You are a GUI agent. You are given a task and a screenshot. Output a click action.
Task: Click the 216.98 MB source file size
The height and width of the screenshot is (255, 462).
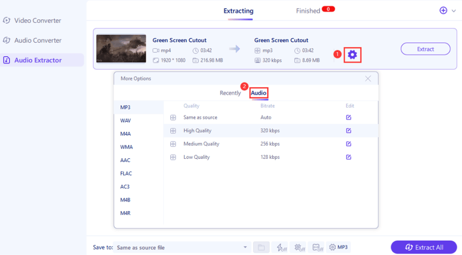pyautogui.click(x=211, y=60)
